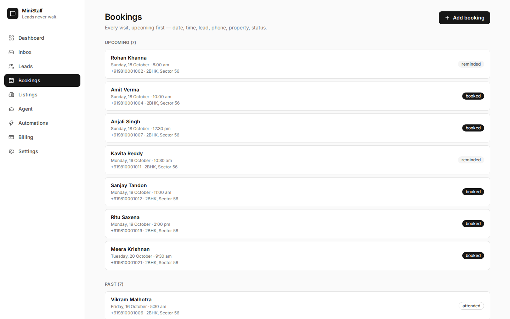
Task: Click the phone number +919810001011
Action: [x=126, y=167]
